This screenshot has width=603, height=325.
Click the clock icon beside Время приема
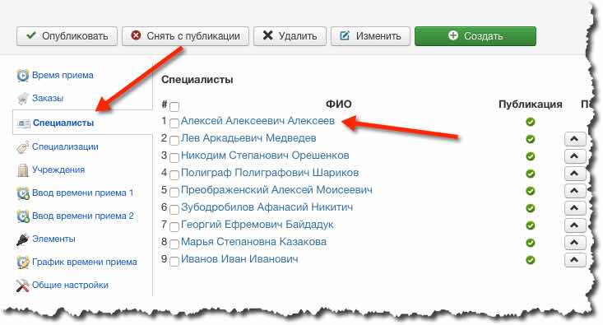click(23, 76)
